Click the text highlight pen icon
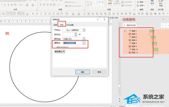 tap(27, 5)
